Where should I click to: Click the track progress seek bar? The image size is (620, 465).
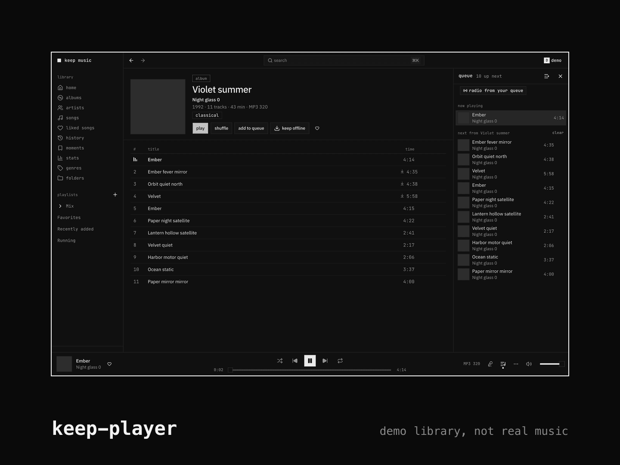[x=310, y=370]
